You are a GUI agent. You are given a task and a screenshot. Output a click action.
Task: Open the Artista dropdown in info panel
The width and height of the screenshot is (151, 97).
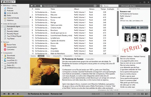pyautogui.click(x=115, y=56)
